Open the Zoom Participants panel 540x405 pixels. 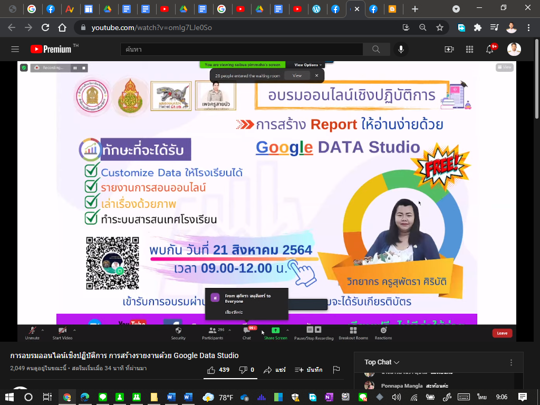[213, 333]
